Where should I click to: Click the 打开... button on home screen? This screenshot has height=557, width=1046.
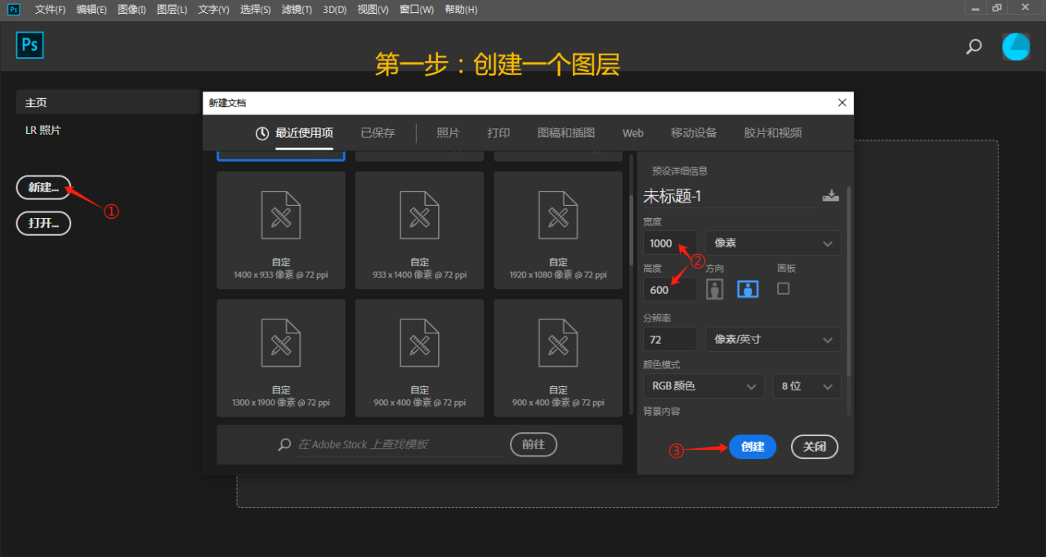tap(43, 223)
